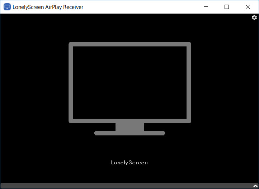Close the LonelyScreen AirPlay Receiver window
The width and height of the screenshot is (259, 189).
click(248, 7)
